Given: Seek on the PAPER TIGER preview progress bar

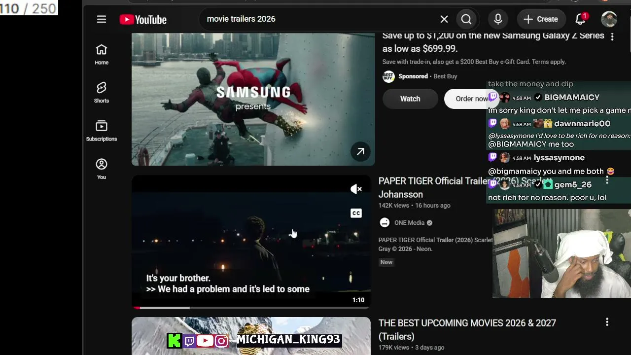Looking at the screenshot, I should [251, 308].
